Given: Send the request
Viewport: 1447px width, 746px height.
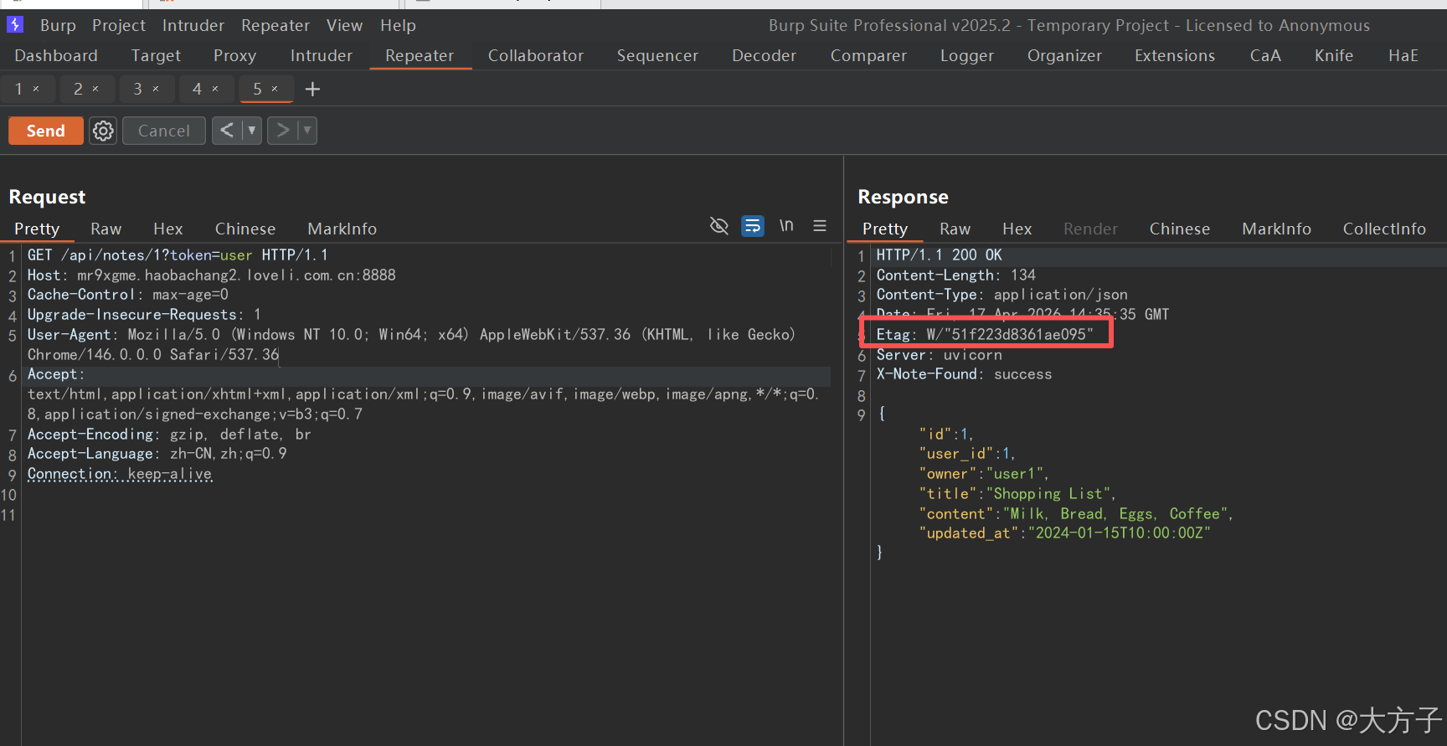Looking at the screenshot, I should pyautogui.click(x=46, y=131).
